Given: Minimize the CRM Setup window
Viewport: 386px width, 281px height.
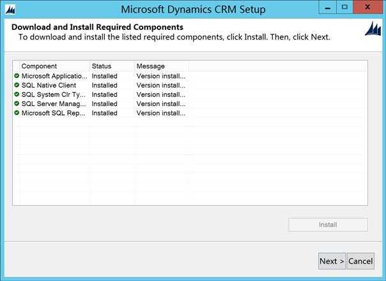Looking at the screenshot, I should 327,8.
